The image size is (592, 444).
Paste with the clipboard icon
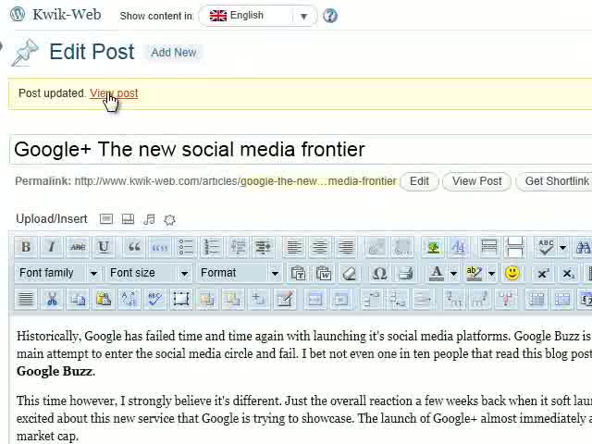pos(104,299)
